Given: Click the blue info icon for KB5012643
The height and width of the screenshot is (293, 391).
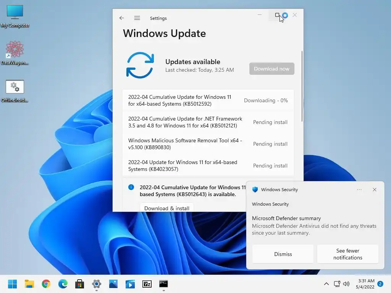Looking at the screenshot, I should (131, 187).
